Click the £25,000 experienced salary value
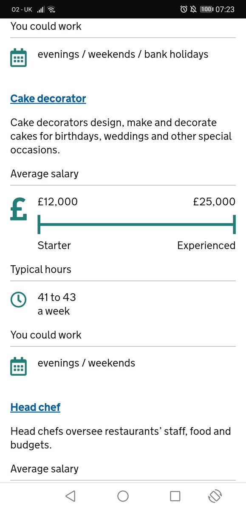The height and width of the screenshot is (510, 246). click(214, 201)
